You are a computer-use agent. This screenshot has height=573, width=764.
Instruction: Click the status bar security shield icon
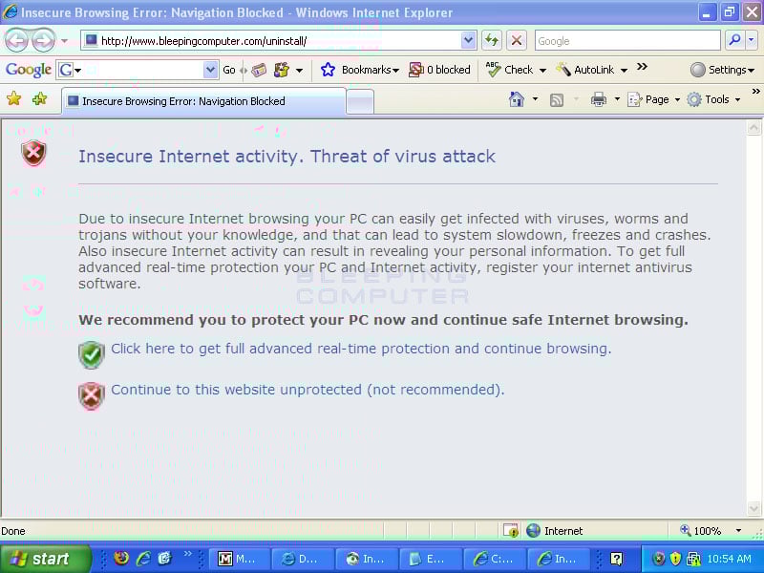(511, 530)
